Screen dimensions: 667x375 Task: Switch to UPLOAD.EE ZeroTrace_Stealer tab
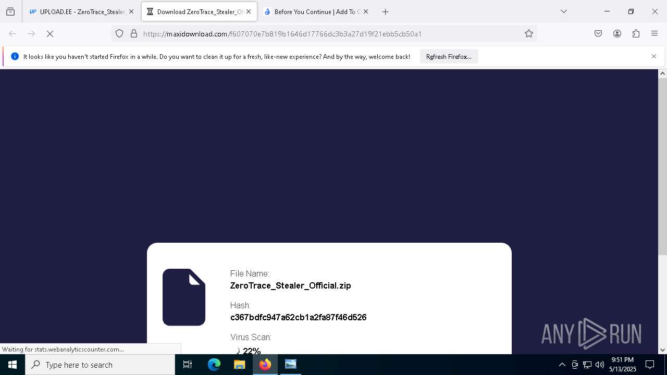82,11
